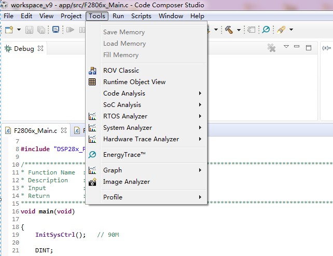333x256 pixels.
Task: Click the EnergyTrace toolbar icon
Action: click(x=266, y=30)
